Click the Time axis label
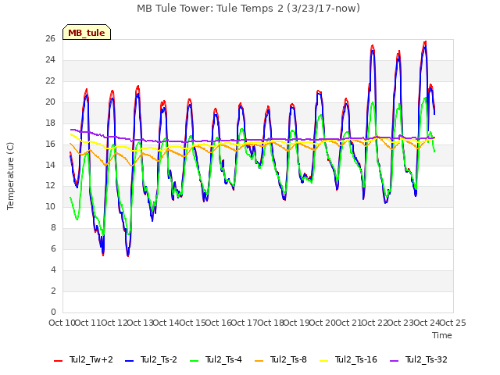 442,335
